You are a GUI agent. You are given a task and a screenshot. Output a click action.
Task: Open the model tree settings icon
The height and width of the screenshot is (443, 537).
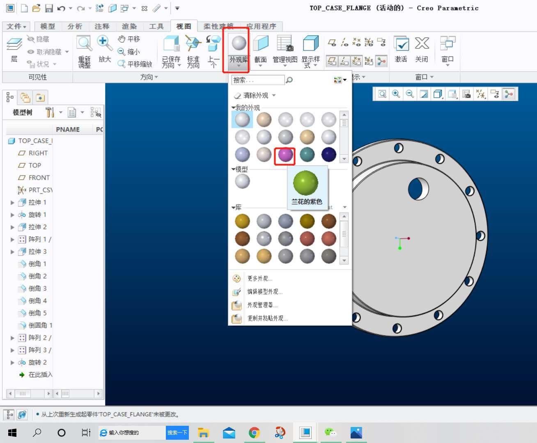pyautogui.click(x=50, y=112)
